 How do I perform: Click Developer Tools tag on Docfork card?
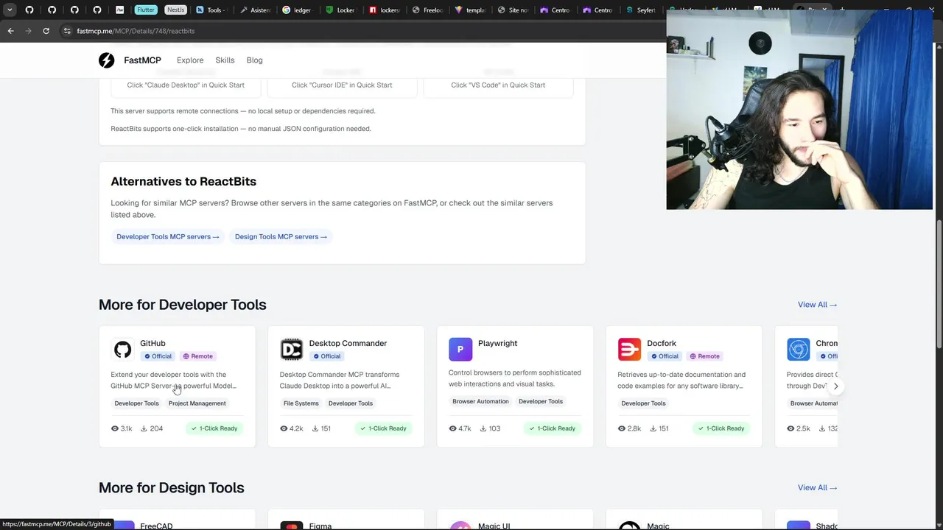click(643, 403)
